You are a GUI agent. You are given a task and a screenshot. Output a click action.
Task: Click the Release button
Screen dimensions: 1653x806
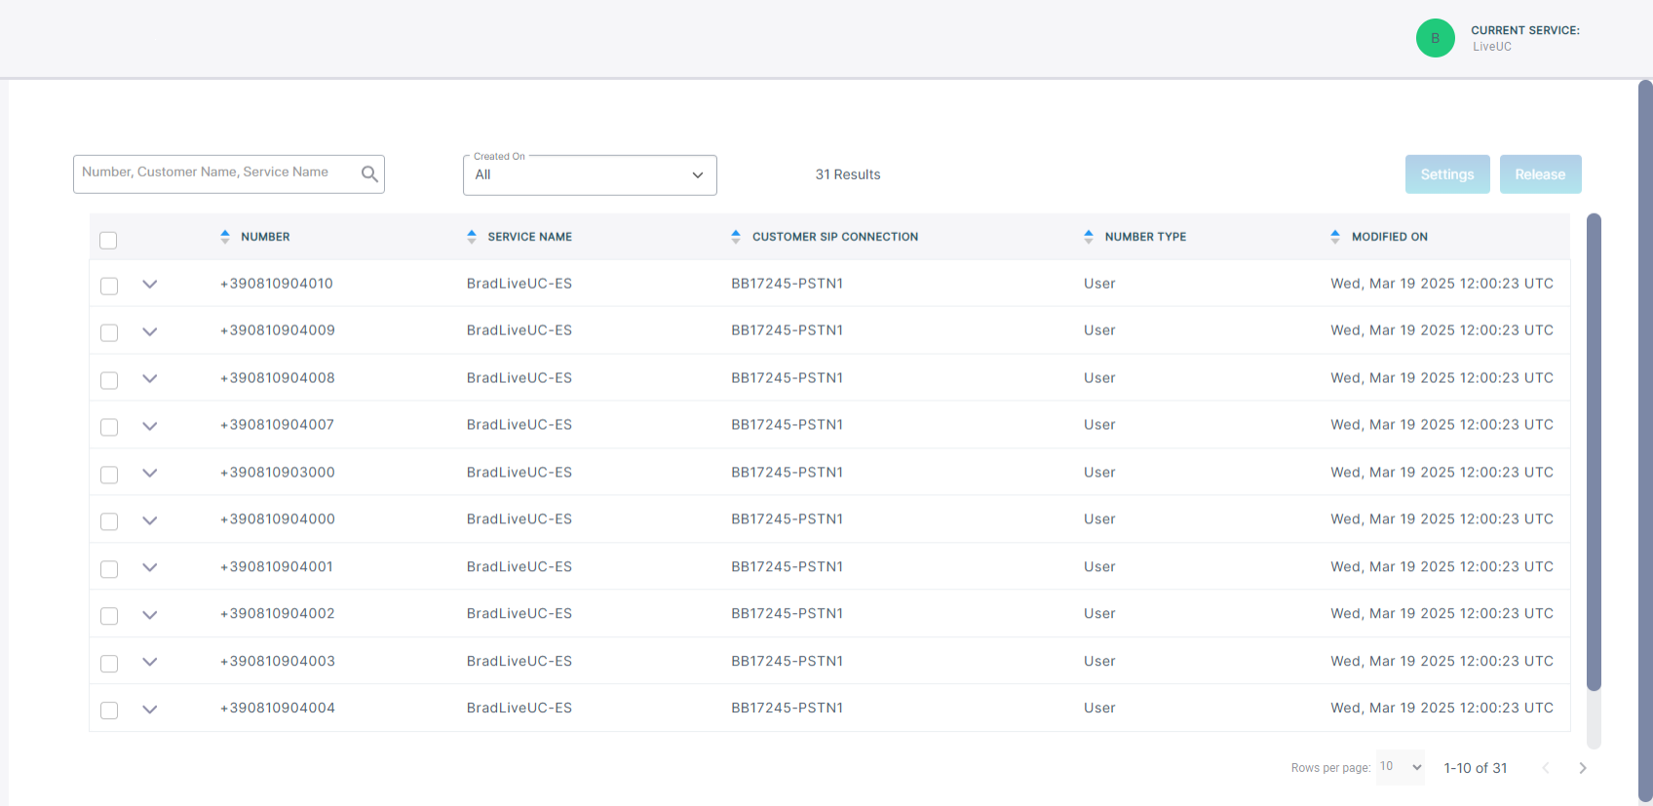point(1540,174)
